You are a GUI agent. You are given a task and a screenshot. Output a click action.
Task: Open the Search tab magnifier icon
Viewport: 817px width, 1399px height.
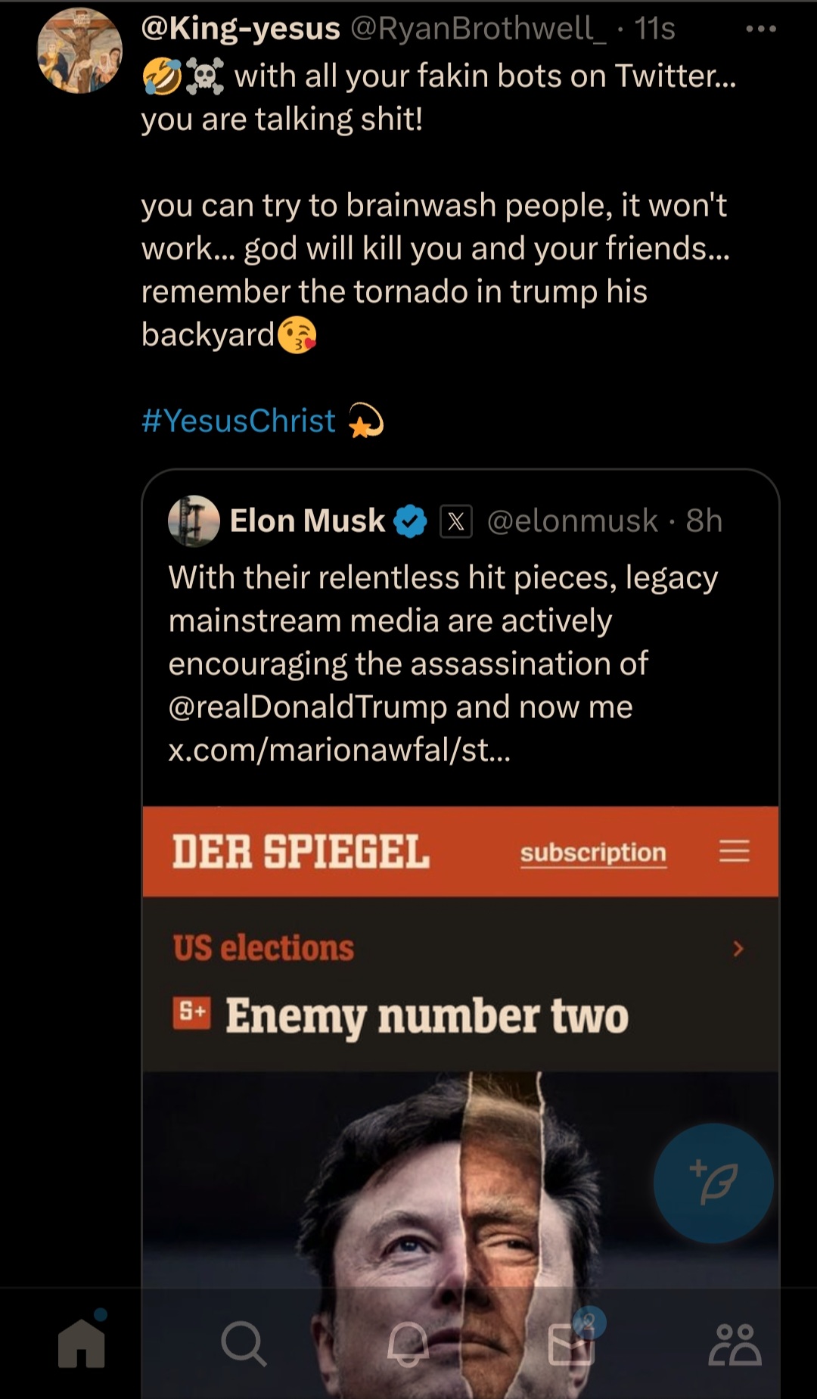click(244, 1344)
